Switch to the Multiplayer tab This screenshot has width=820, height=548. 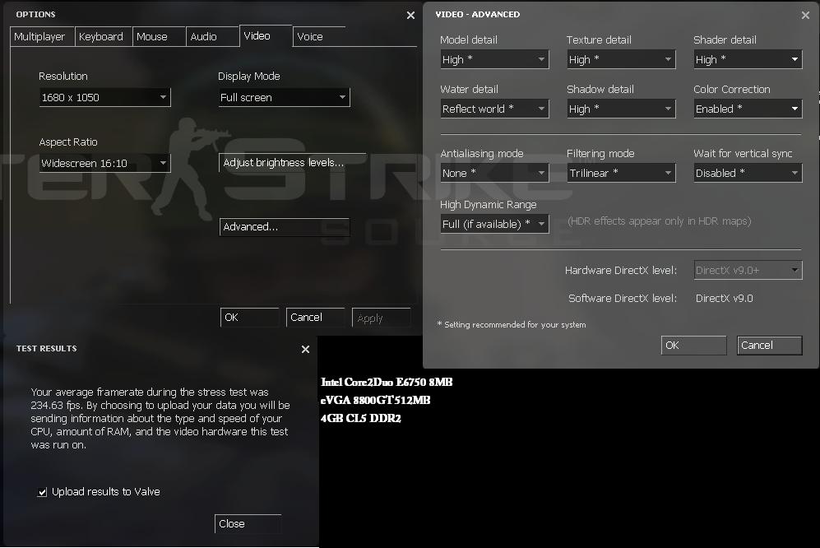click(40, 36)
